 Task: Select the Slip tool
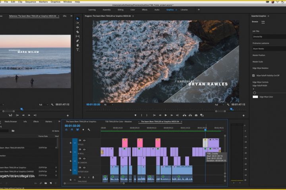pos(77,36)
